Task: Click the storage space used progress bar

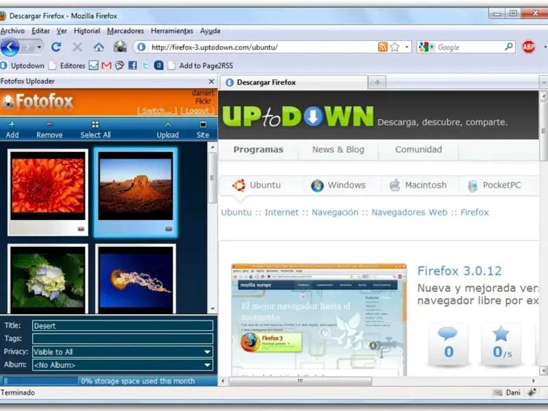Action: [x=40, y=381]
